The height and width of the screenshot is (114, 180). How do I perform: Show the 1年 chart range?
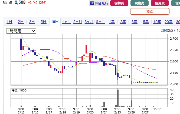coord(112,22)
